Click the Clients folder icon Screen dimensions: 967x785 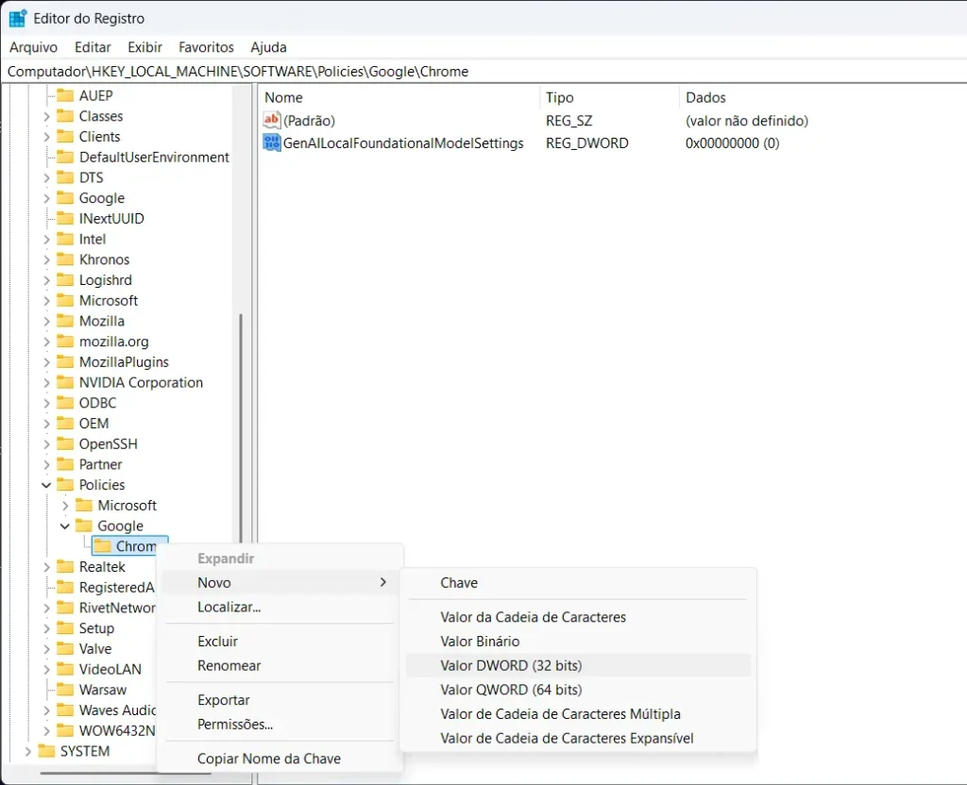[65, 136]
